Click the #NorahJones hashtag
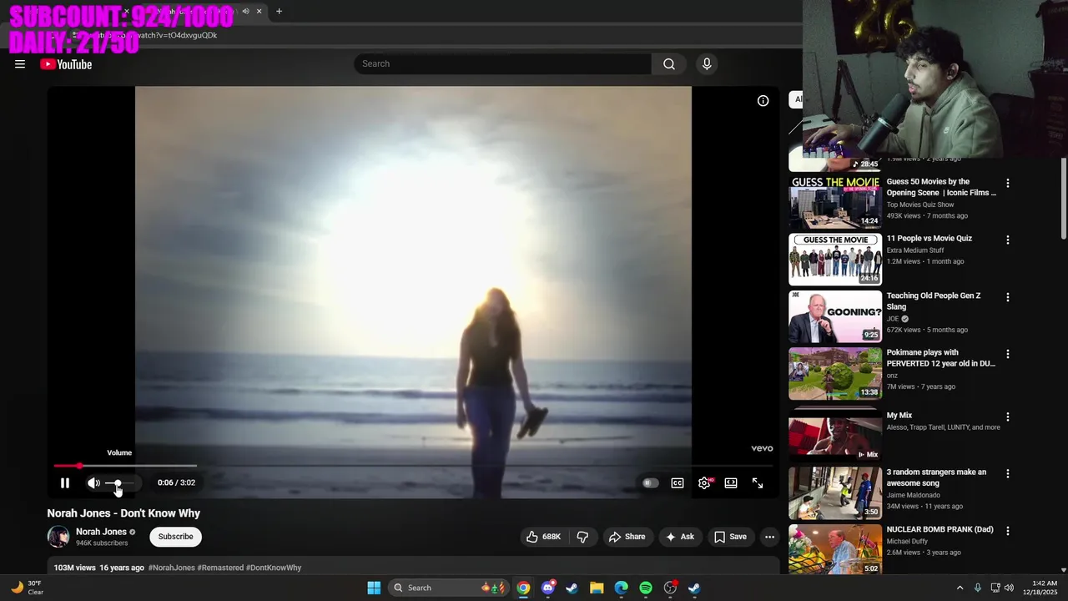Image resolution: width=1068 pixels, height=601 pixels. [171, 568]
